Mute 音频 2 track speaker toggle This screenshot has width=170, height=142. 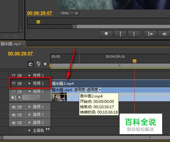tap(14, 115)
